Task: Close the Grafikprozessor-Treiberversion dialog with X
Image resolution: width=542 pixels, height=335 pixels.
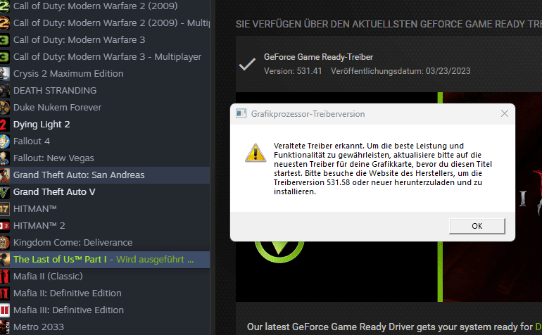Action: (x=504, y=113)
